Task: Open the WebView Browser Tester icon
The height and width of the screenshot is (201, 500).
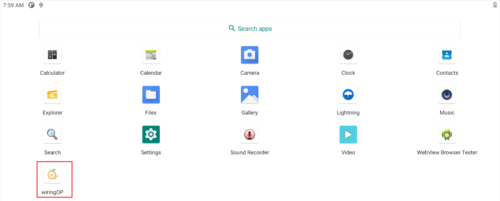Action: [447, 134]
